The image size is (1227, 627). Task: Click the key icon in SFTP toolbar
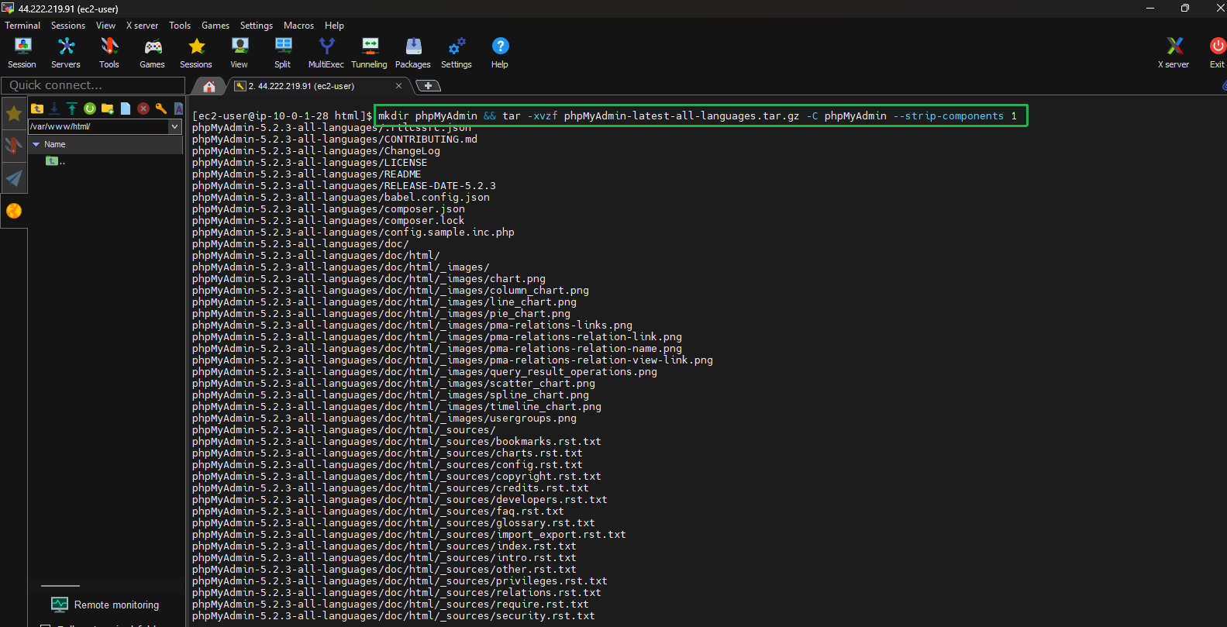(x=161, y=109)
